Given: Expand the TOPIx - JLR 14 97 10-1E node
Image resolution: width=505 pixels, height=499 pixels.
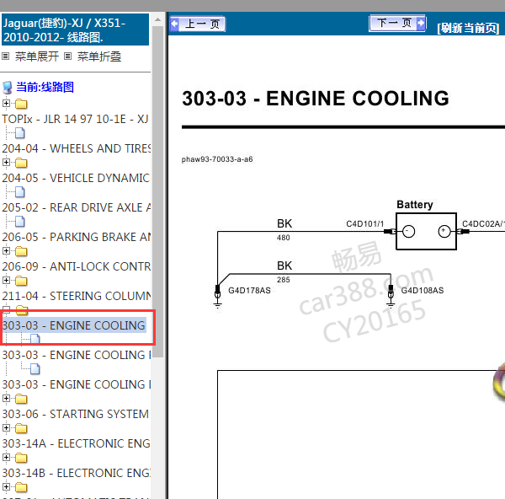Looking at the screenshot, I should pyautogui.click(x=6, y=103).
